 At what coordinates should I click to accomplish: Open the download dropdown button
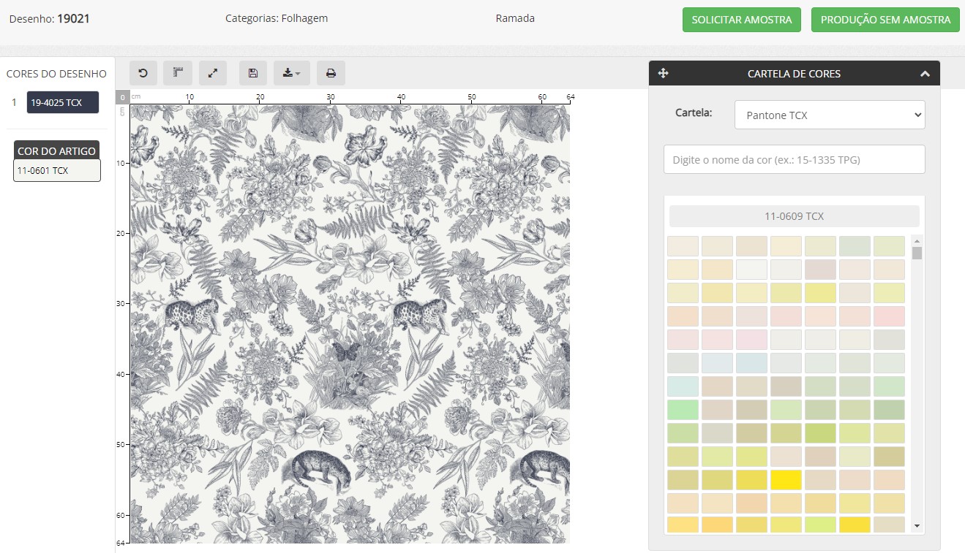click(292, 73)
